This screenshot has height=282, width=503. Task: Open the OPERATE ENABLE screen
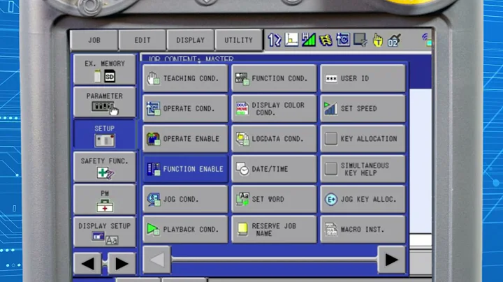point(185,138)
